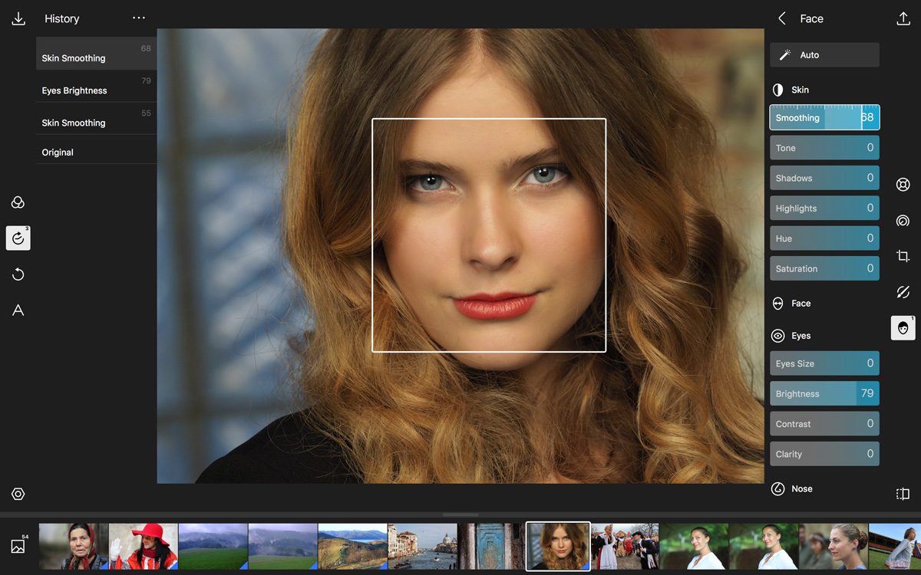Expand the Nose section
Screen dimensions: 921x575
coord(801,489)
